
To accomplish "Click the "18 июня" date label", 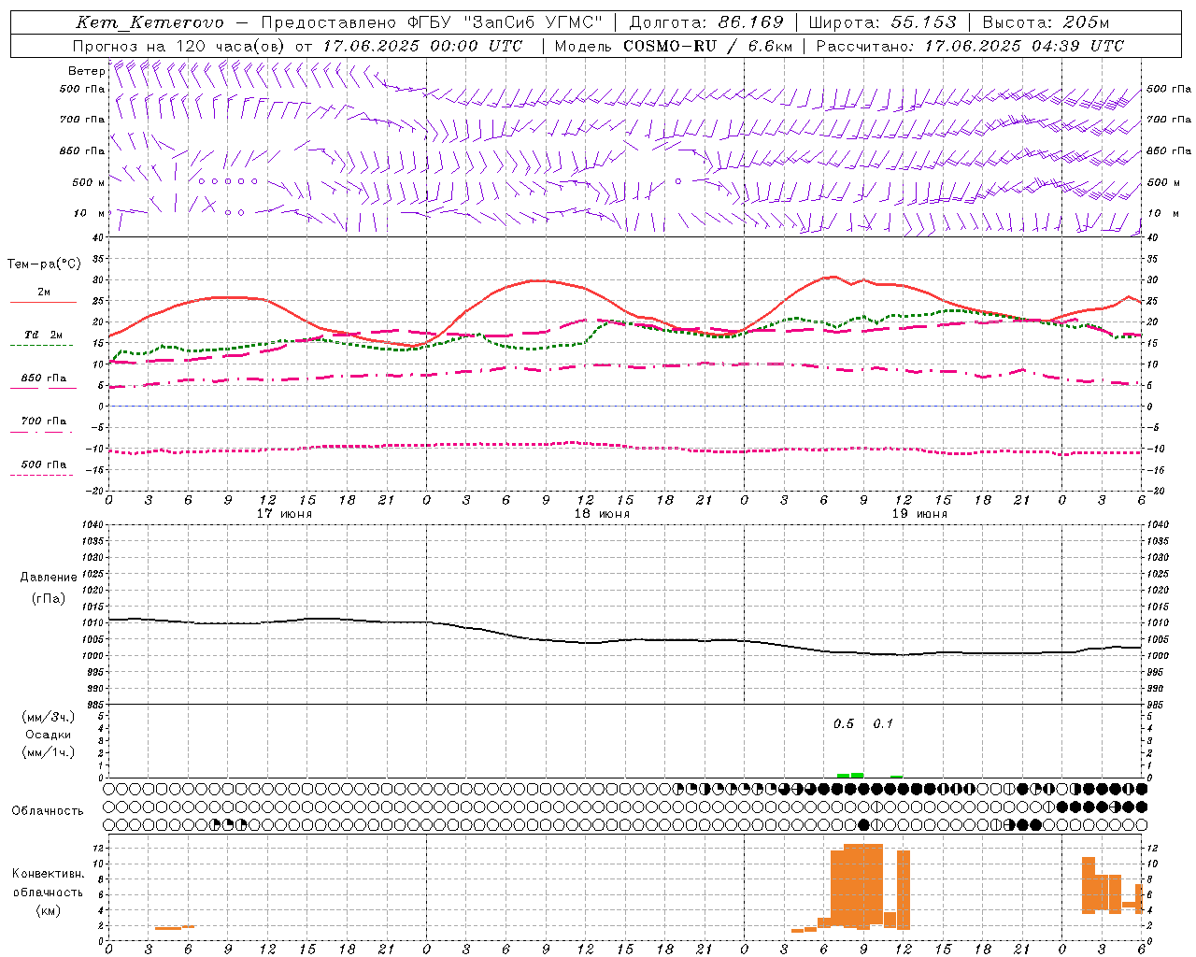I will point(602,514).
